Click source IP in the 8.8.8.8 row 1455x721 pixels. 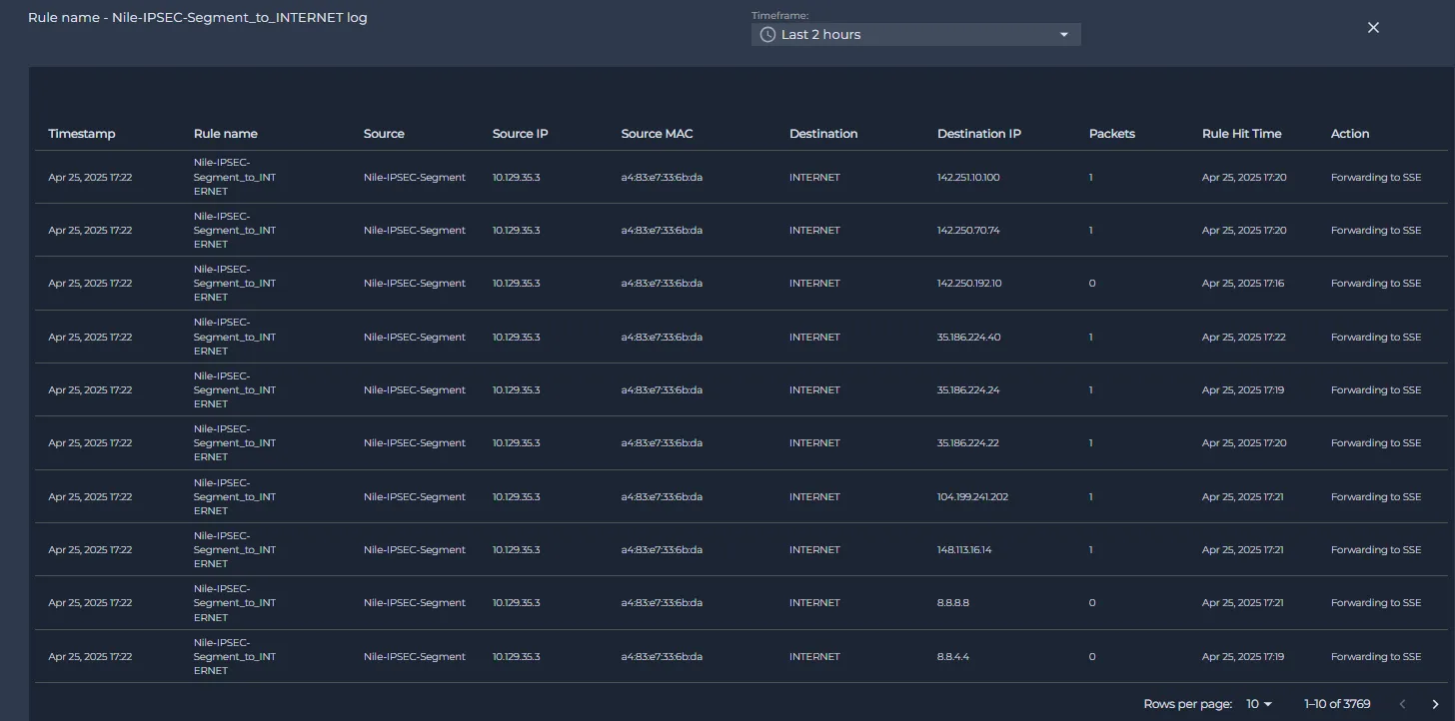(516, 603)
